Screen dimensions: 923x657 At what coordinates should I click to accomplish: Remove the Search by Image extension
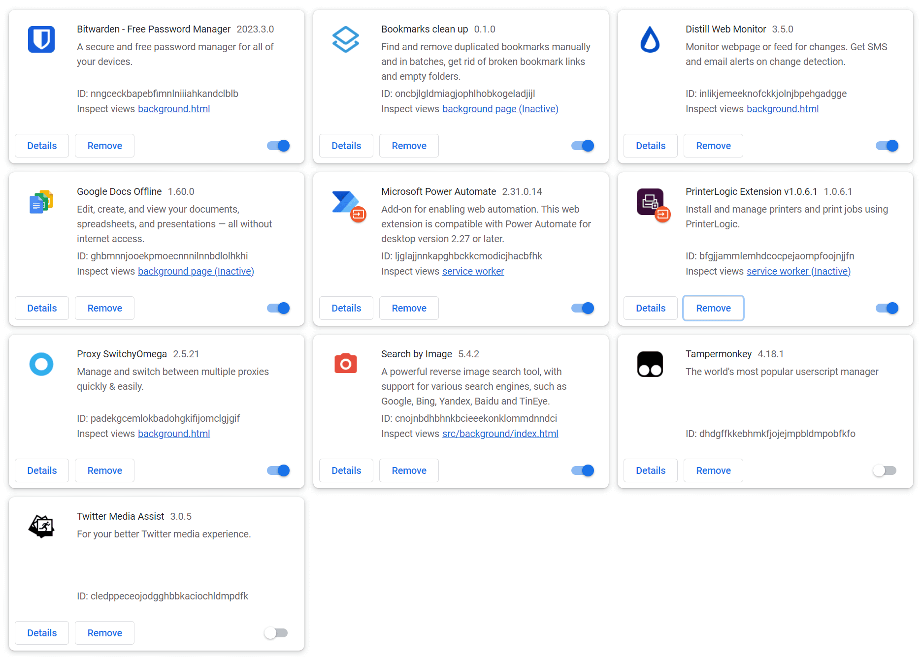[x=409, y=470]
